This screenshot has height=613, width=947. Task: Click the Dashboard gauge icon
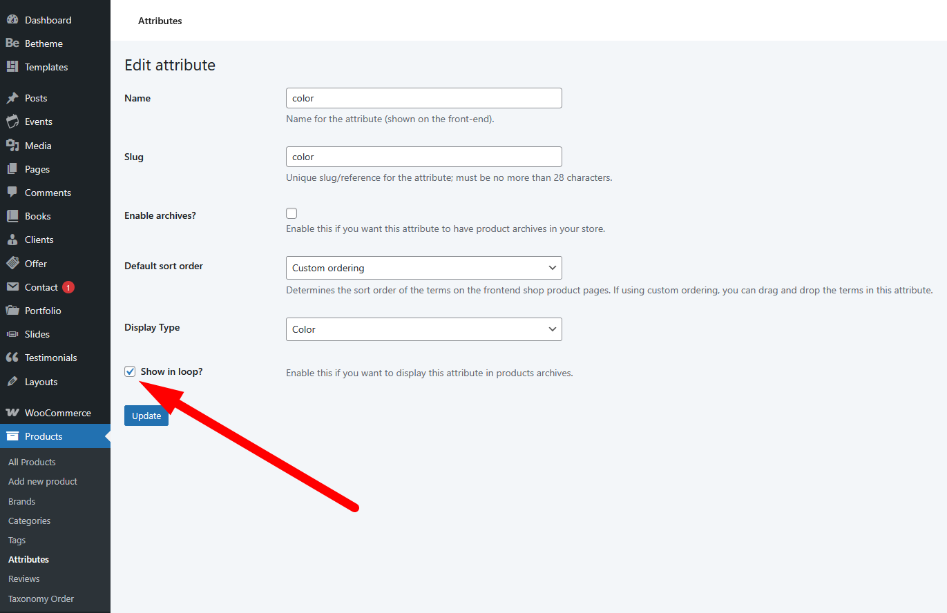tap(12, 20)
